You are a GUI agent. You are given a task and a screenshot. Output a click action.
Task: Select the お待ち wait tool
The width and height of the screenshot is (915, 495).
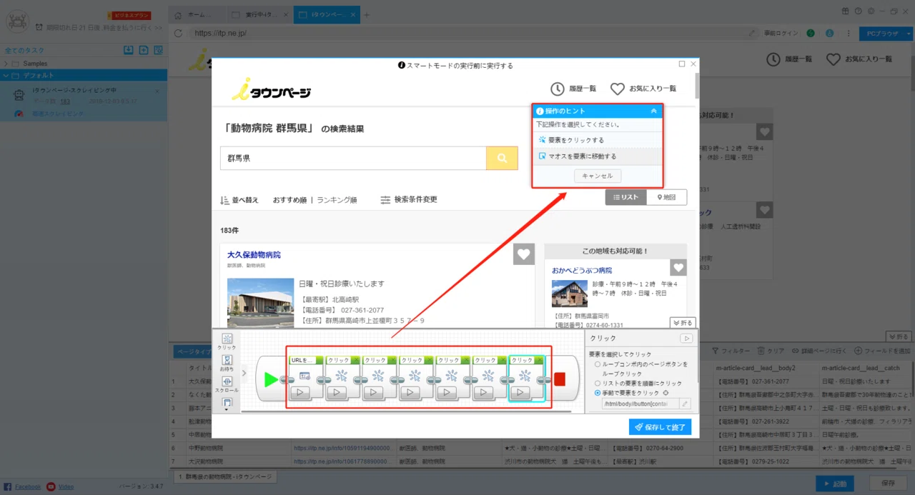227,364
